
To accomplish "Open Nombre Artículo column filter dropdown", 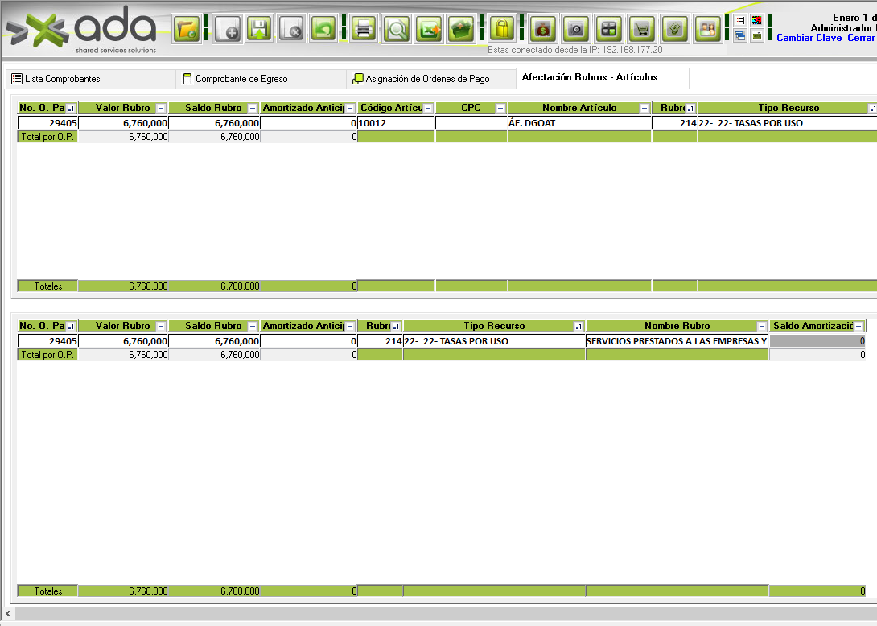I will pyautogui.click(x=644, y=108).
